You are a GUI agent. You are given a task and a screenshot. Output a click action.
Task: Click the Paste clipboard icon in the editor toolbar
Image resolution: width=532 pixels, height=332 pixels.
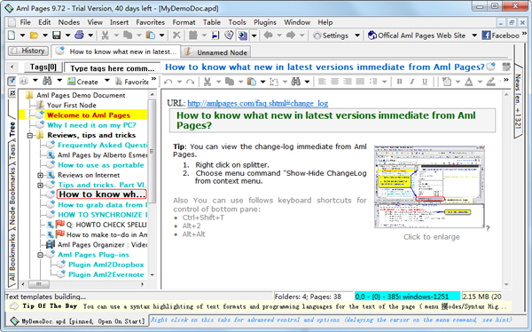252,82
